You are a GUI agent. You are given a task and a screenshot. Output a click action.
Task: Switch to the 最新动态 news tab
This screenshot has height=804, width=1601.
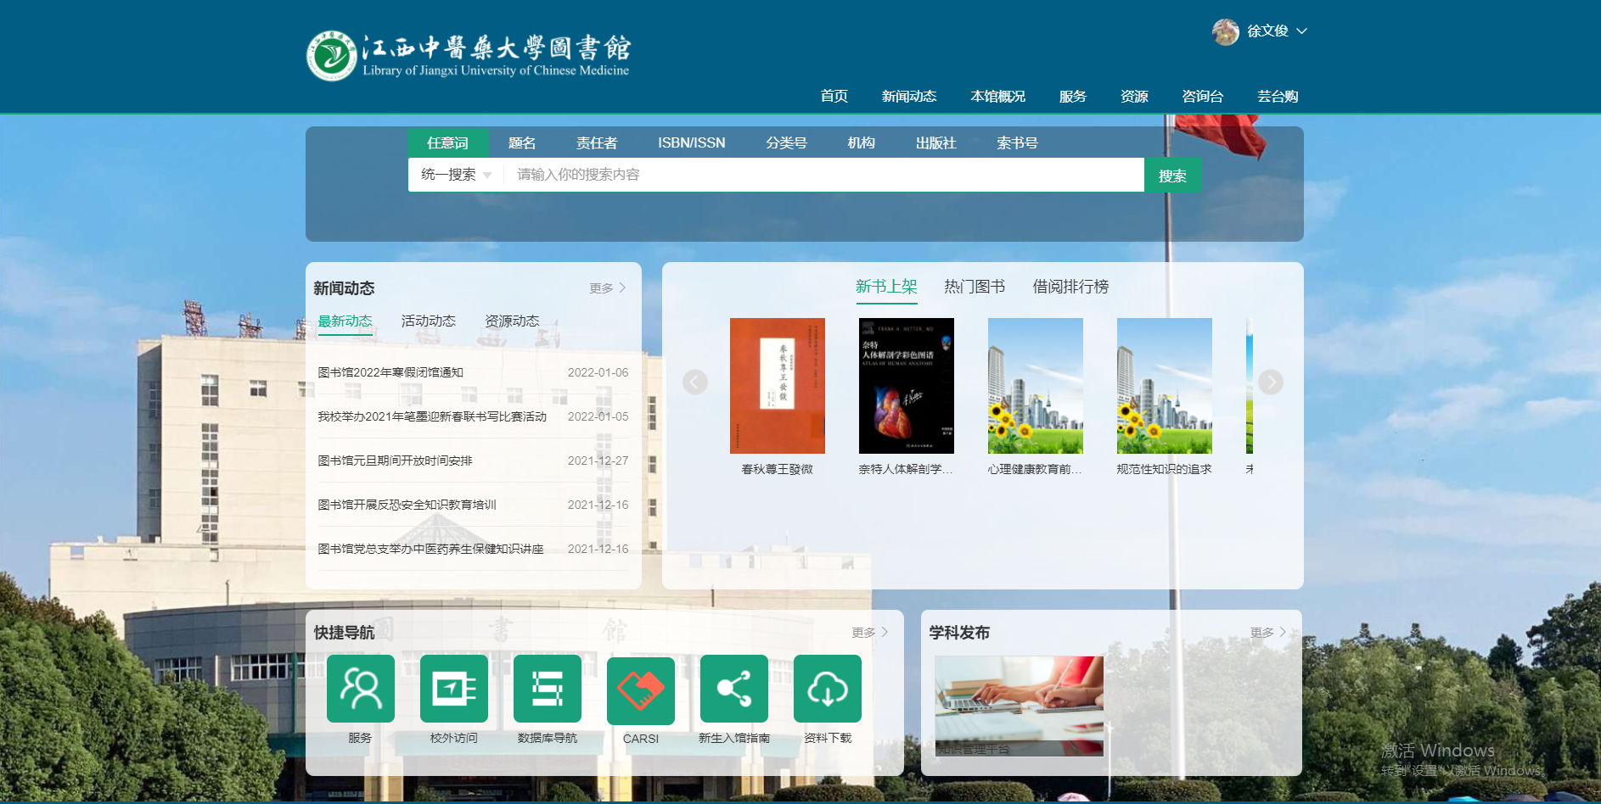[x=345, y=321]
